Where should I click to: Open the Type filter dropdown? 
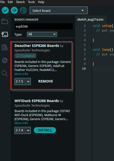pyautogui.click(x=42, y=34)
